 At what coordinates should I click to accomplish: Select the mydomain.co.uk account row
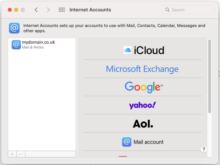42,45
